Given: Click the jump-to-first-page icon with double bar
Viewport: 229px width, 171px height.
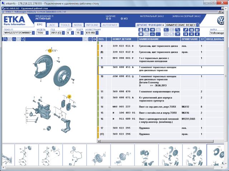Looking at the screenshot, I should tap(186, 34).
